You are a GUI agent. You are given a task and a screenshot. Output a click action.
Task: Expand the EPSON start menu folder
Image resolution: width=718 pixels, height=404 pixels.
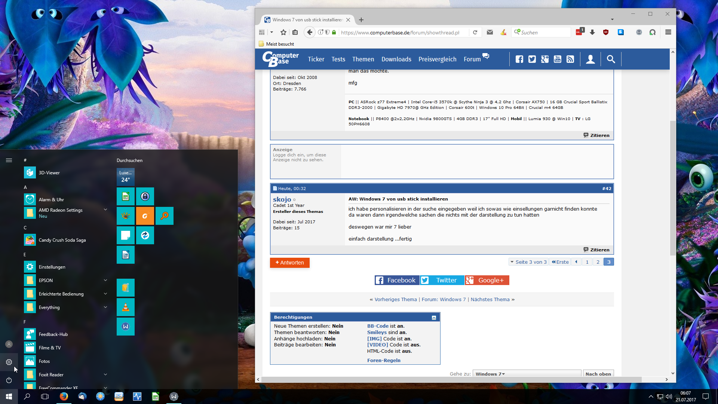point(105,280)
